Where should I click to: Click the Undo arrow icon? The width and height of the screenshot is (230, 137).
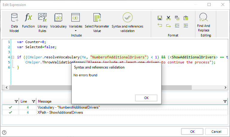coord(160,25)
